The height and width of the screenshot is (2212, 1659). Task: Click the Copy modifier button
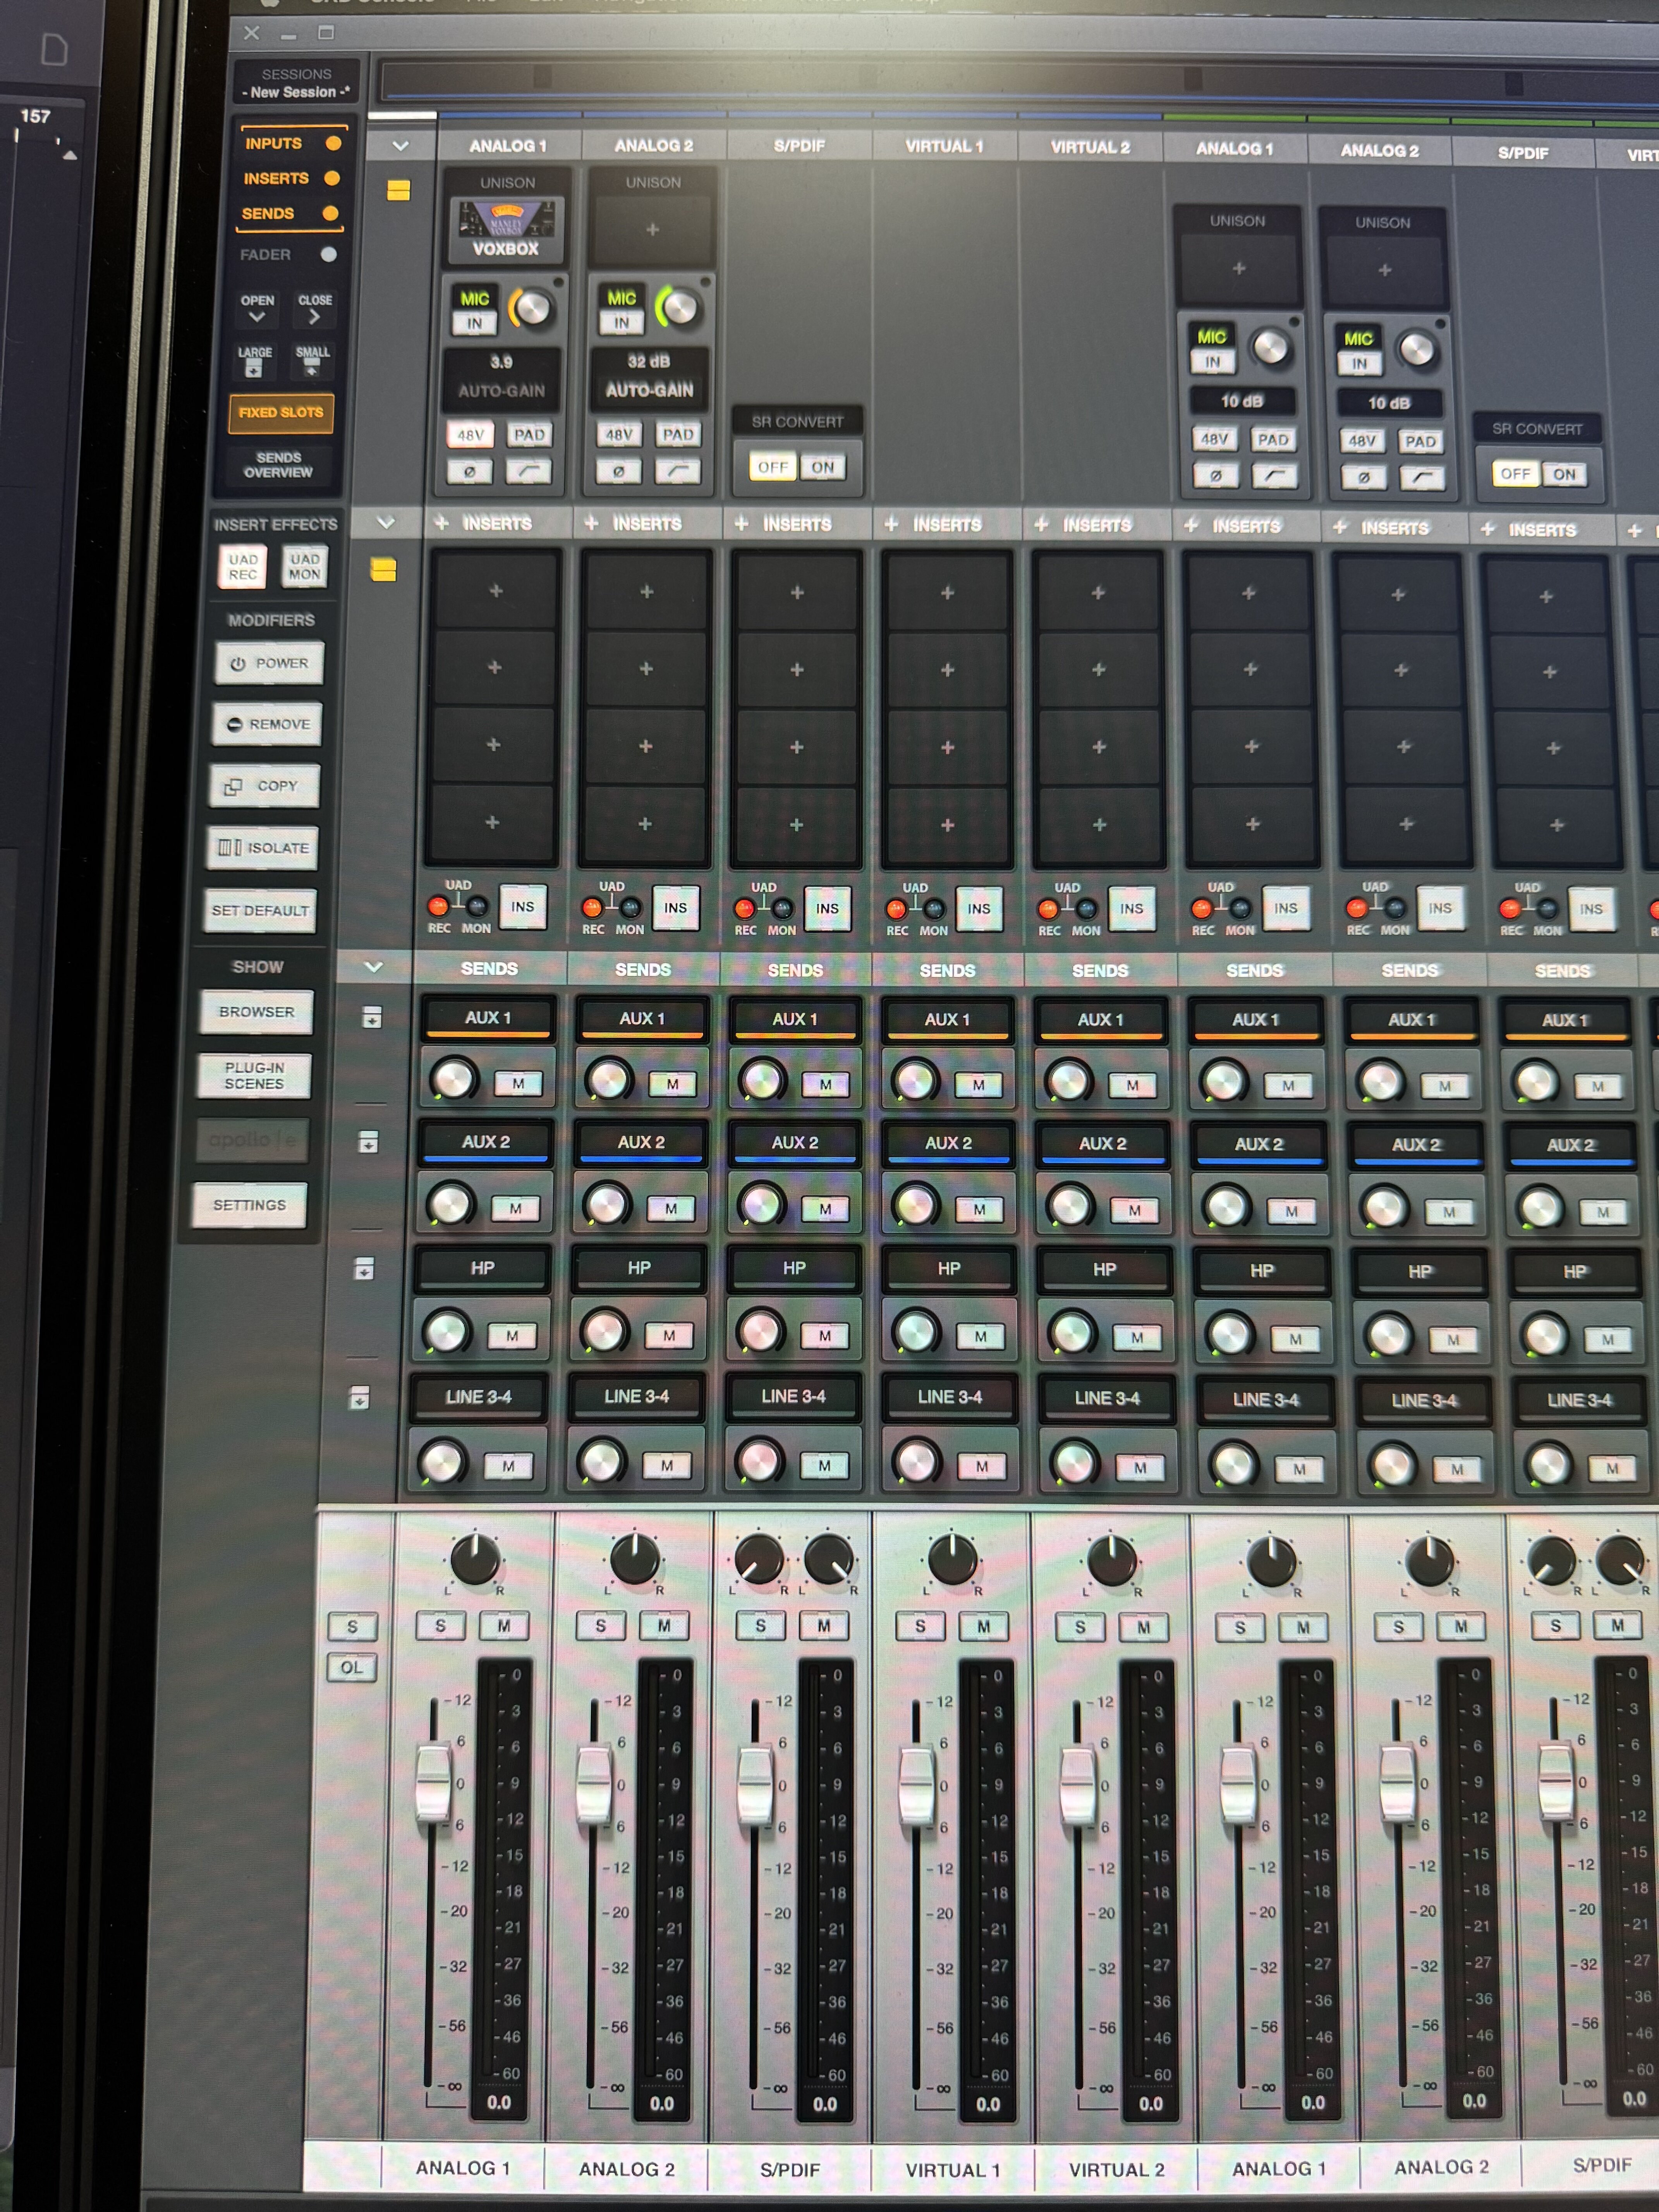click(265, 786)
